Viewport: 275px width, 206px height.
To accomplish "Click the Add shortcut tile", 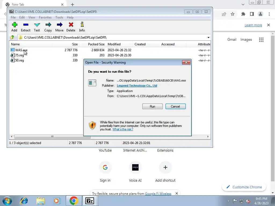I will pyautogui.click(x=165, y=172).
